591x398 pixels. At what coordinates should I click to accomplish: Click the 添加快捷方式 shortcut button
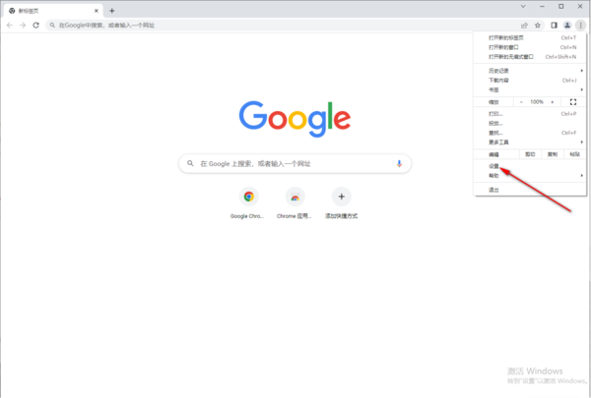pyautogui.click(x=341, y=203)
